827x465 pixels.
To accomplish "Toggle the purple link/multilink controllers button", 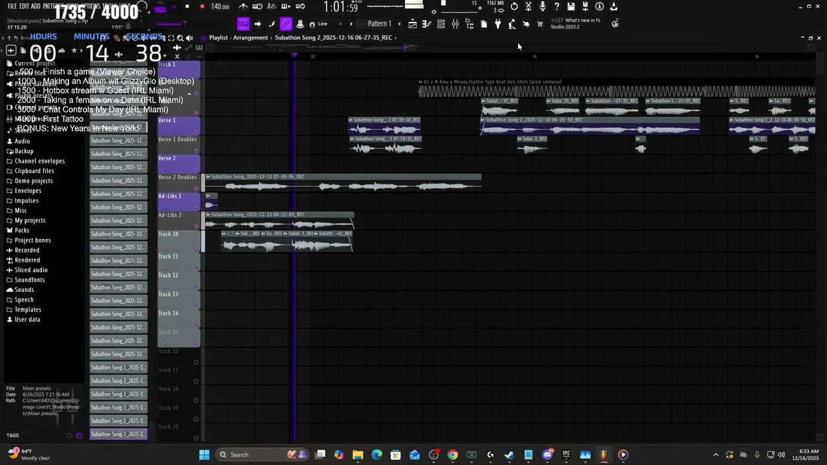I will [x=286, y=24].
